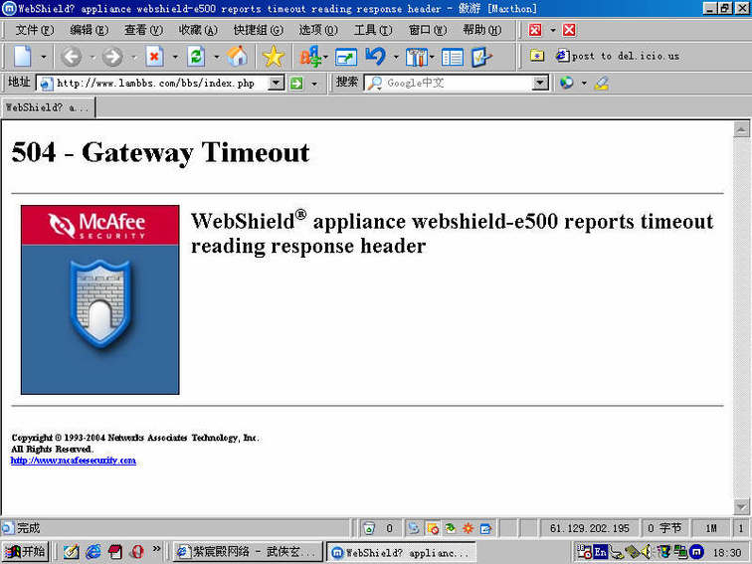
Task: Click the globe search engine icon
Action: [x=567, y=83]
